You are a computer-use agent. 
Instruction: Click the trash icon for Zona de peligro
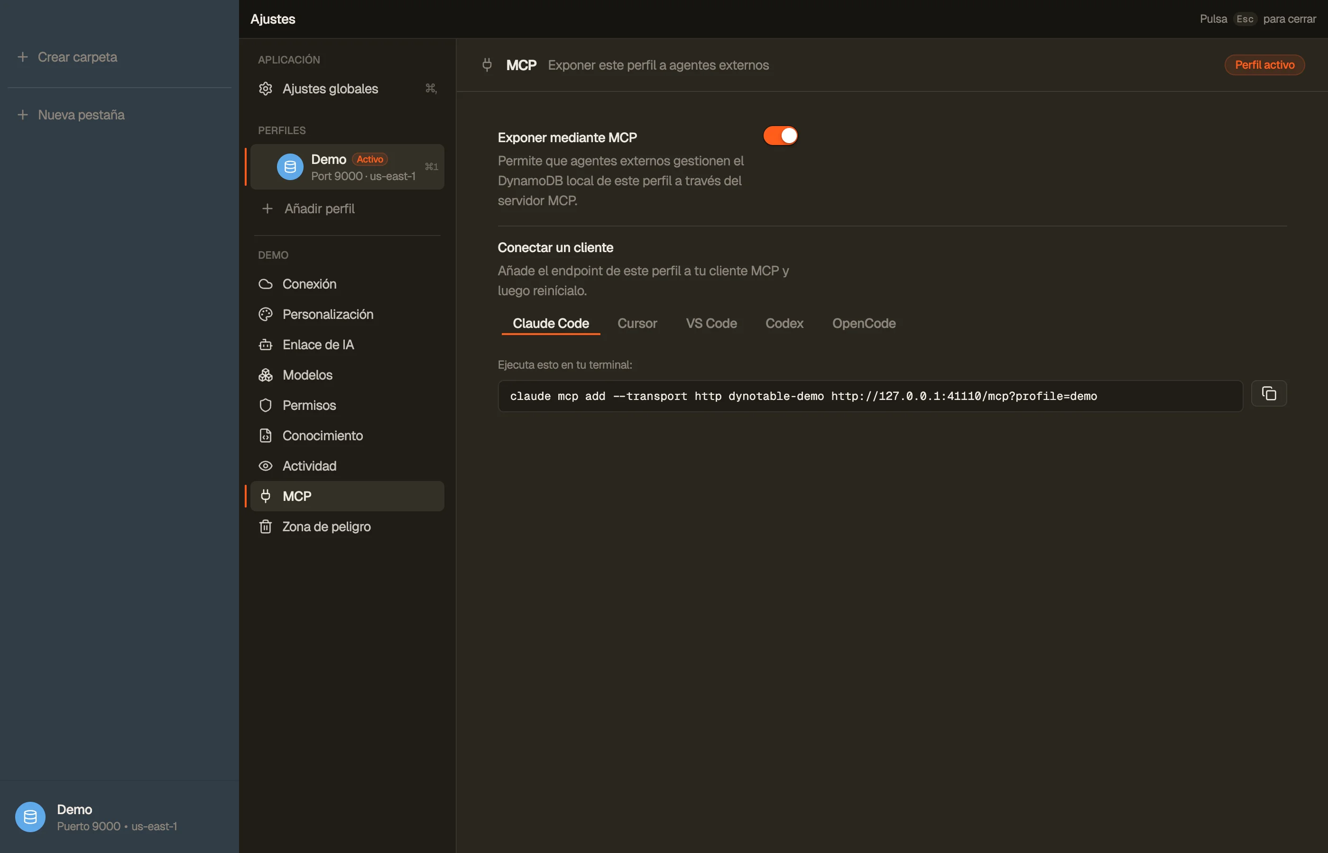tap(266, 527)
